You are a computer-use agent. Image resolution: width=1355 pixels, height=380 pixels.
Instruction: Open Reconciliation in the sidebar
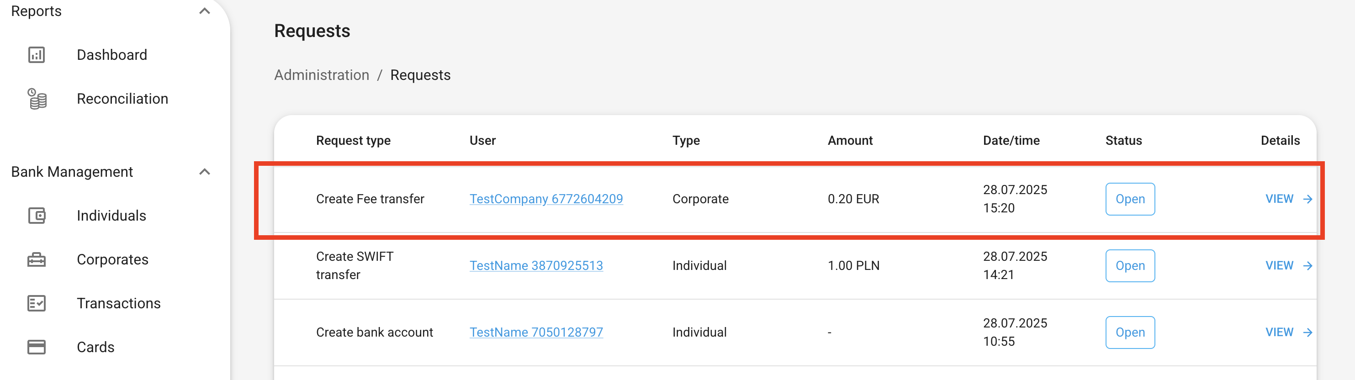[x=122, y=99]
